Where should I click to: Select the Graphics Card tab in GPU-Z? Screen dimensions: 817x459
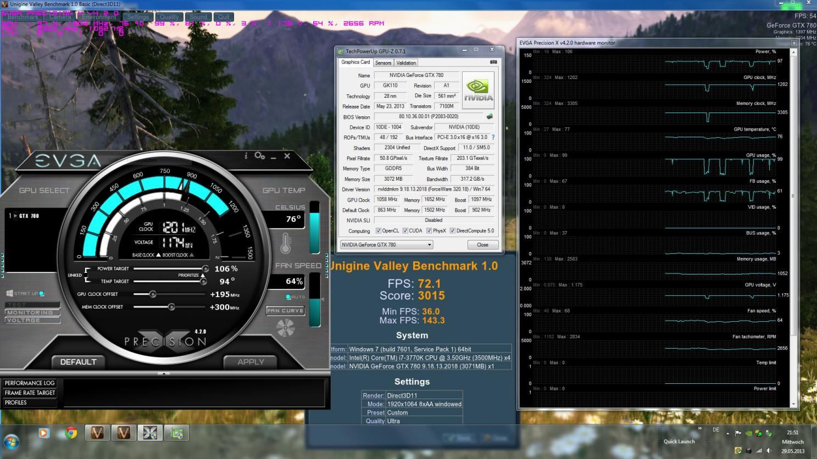tap(355, 62)
